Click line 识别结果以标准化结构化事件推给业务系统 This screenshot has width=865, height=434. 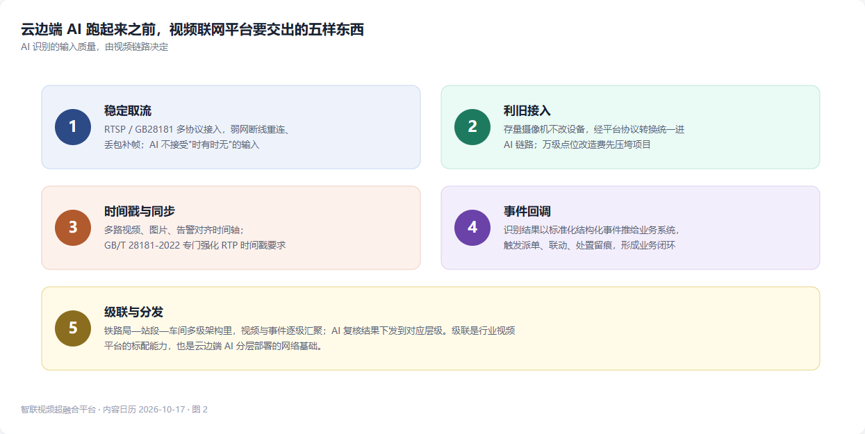click(592, 230)
